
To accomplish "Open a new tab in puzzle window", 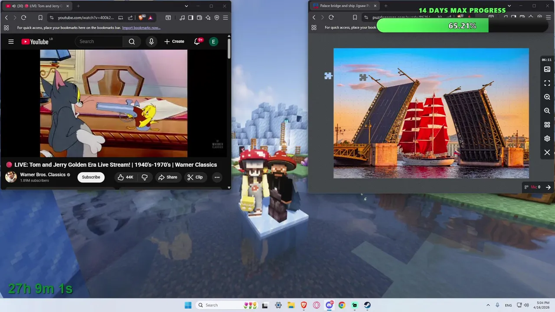I will pos(386,6).
